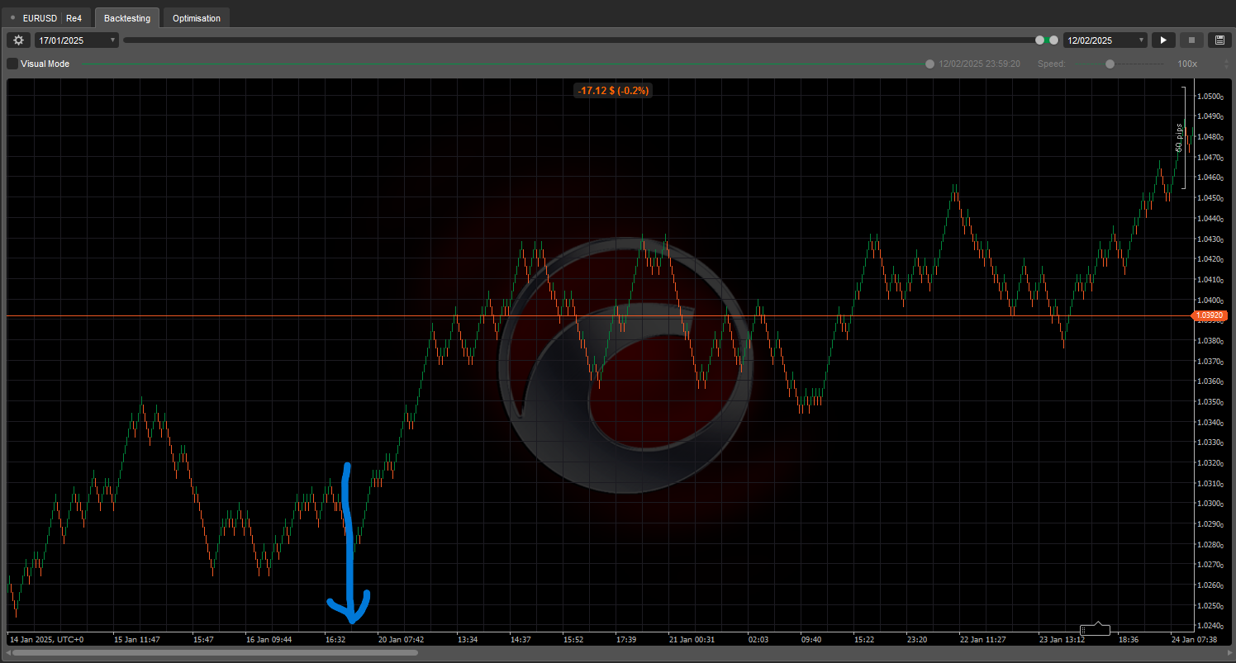Click the 24 Jan 07:38 time label
The image size is (1236, 663).
(1194, 639)
